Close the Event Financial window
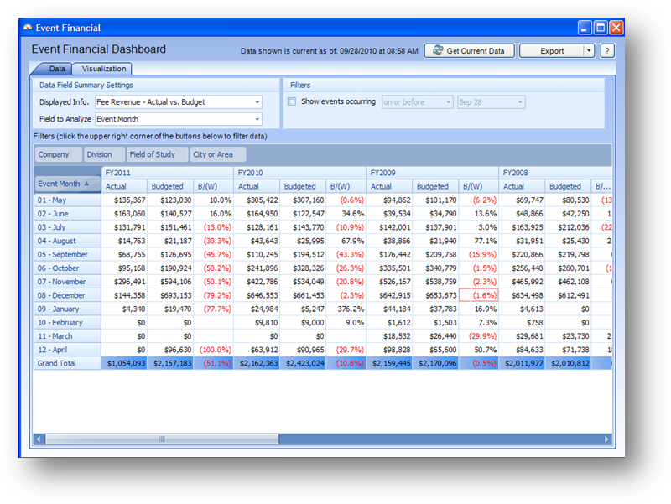 (616, 28)
